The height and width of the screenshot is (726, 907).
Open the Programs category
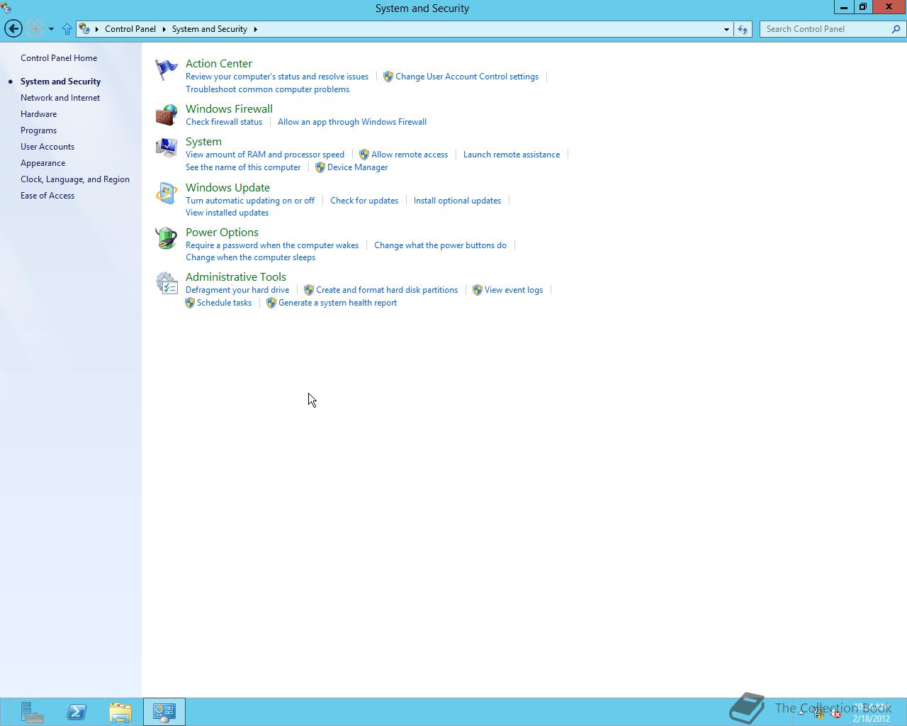(x=38, y=130)
